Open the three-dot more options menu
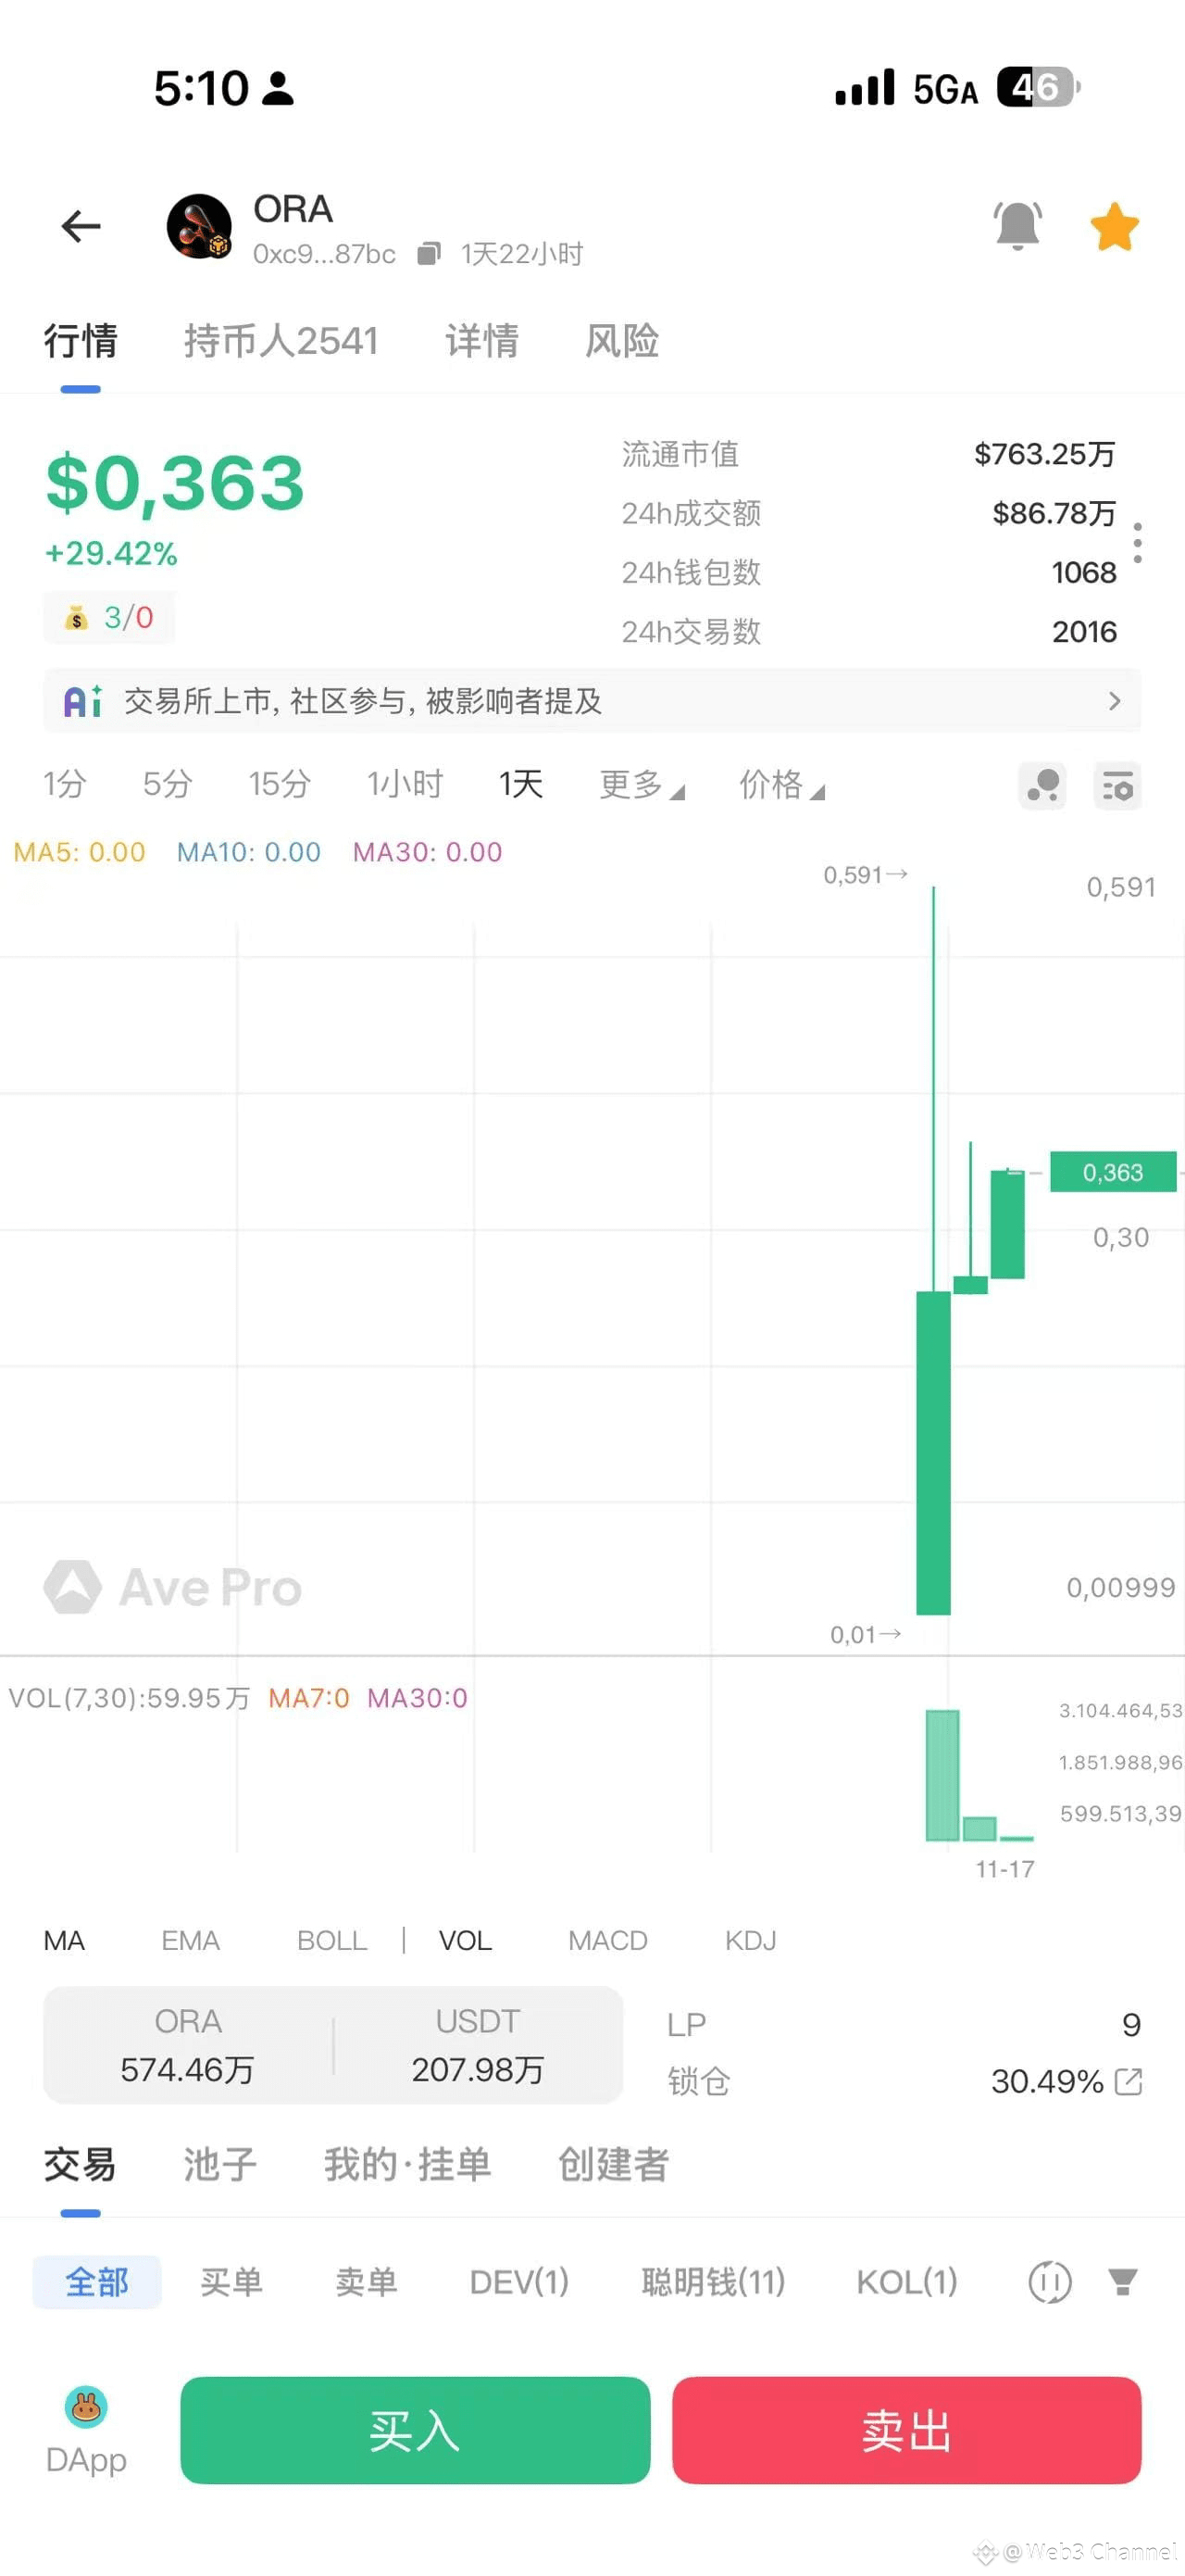This screenshot has width=1185, height=2576. 1137,543
